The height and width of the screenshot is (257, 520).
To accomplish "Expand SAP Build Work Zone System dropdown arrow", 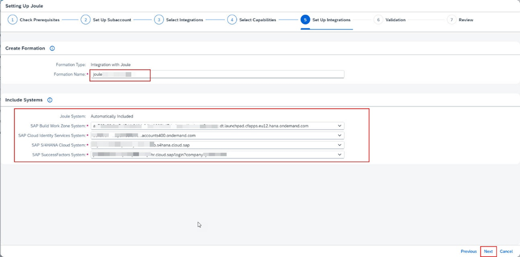I will coord(340,126).
